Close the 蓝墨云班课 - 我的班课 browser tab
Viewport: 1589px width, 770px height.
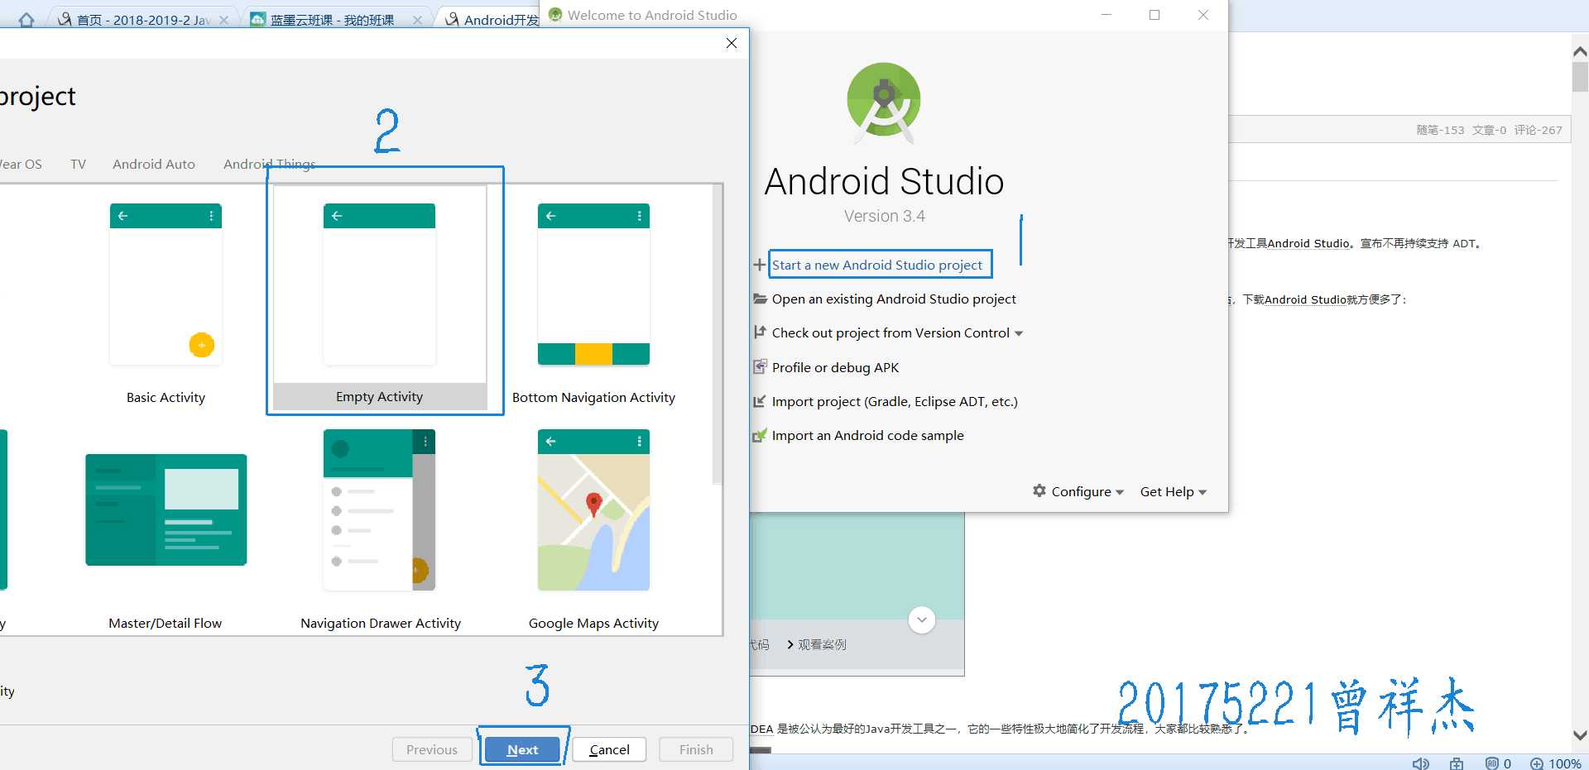click(418, 20)
